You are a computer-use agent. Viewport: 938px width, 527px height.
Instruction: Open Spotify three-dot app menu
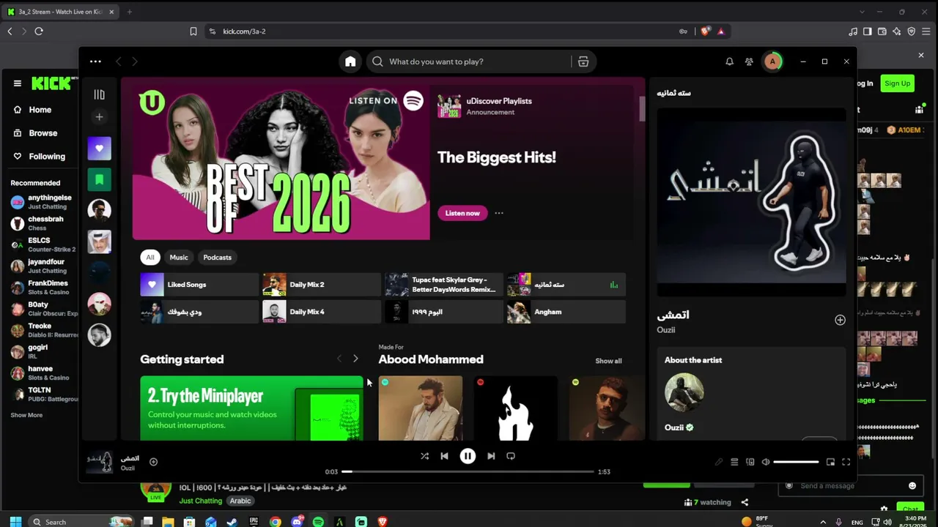coord(96,61)
